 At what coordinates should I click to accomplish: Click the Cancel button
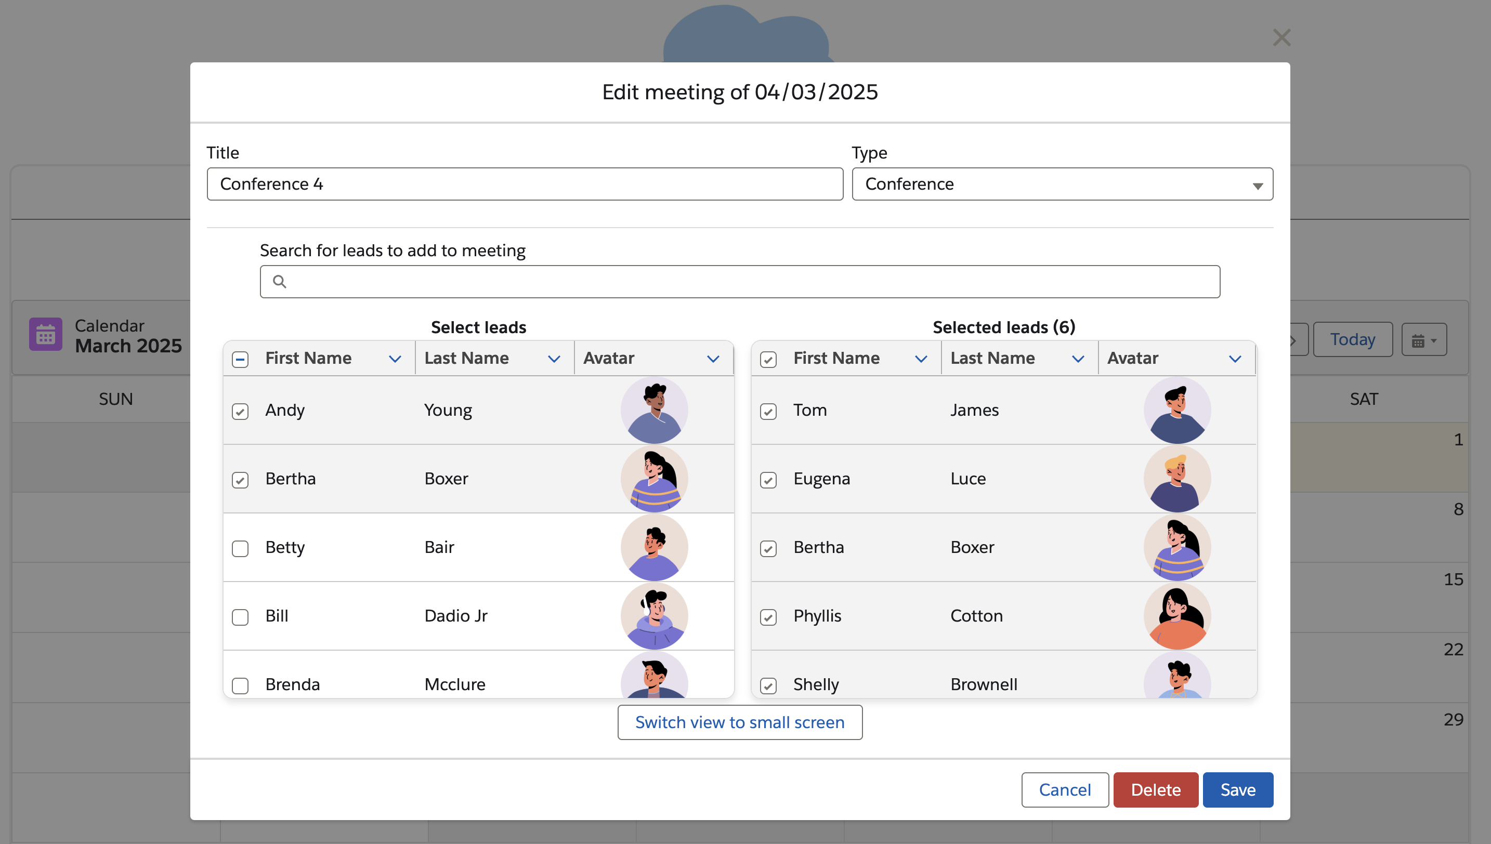coord(1065,789)
